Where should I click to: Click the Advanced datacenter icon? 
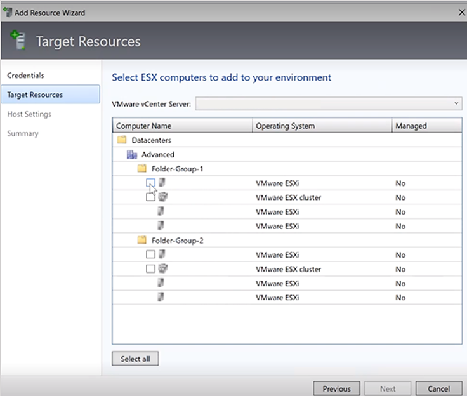131,154
